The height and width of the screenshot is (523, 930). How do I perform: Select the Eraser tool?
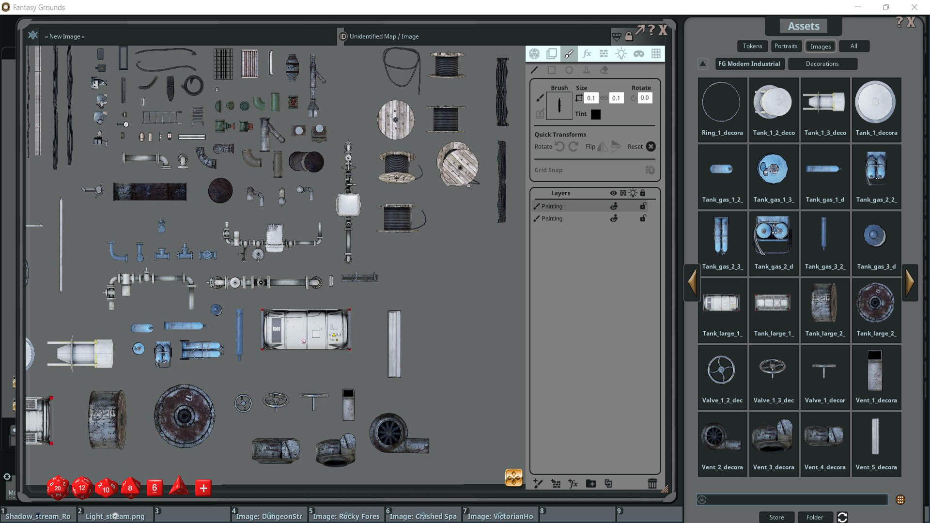[x=604, y=70]
